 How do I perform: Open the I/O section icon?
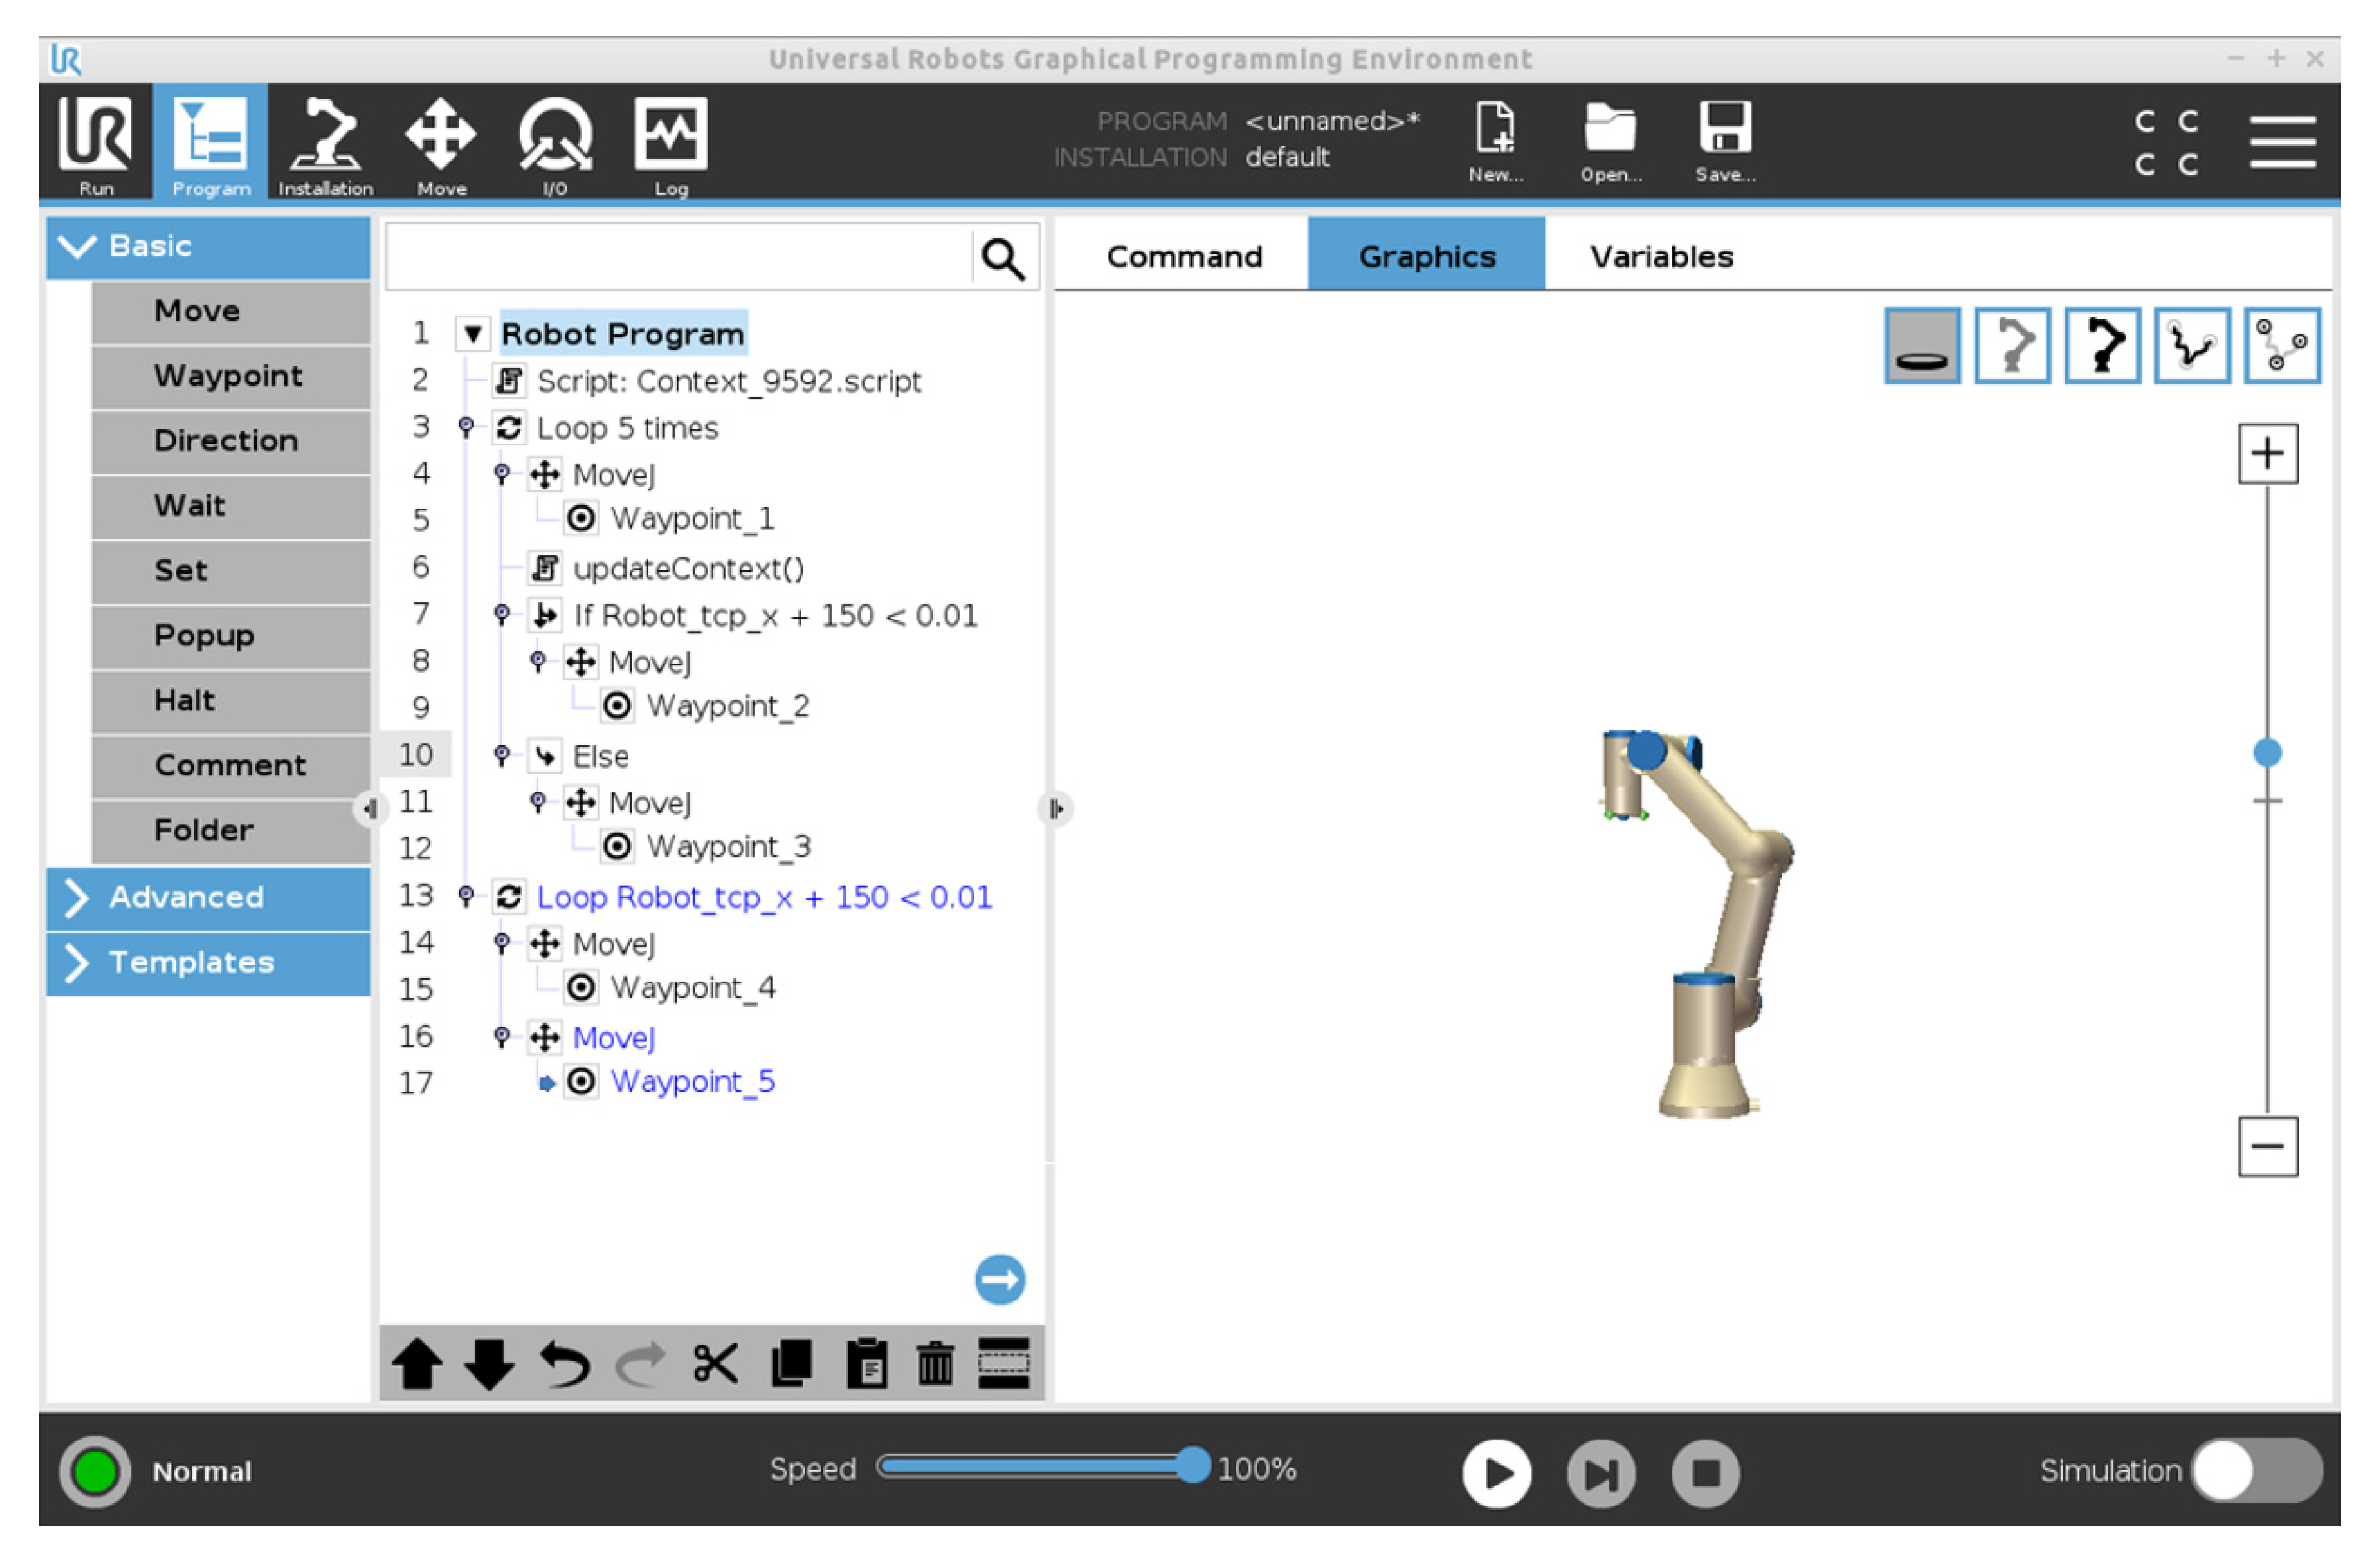555,143
